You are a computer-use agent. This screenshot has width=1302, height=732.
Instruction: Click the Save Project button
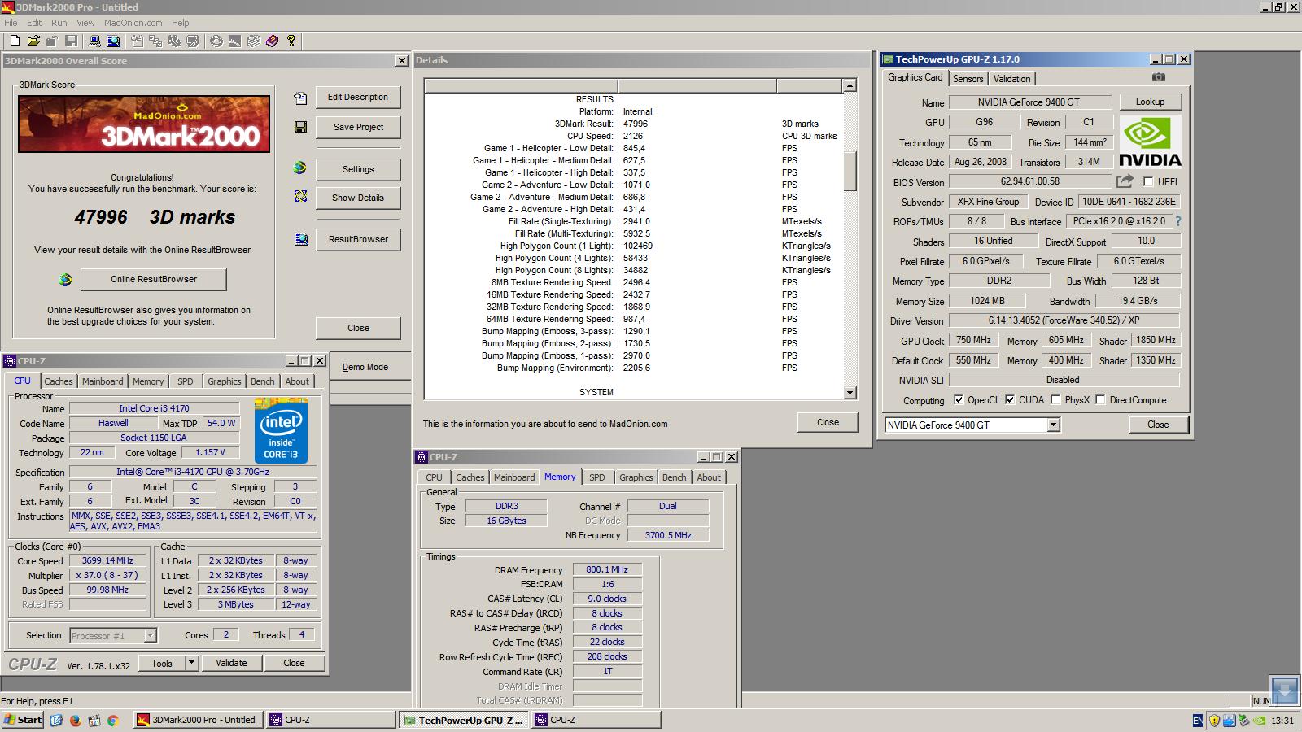pyautogui.click(x=358, y=127)
